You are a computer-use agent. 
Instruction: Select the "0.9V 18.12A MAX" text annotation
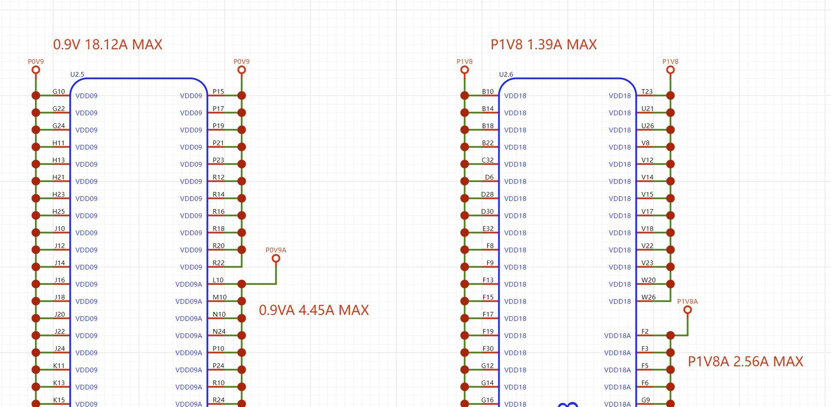point(108,45)
